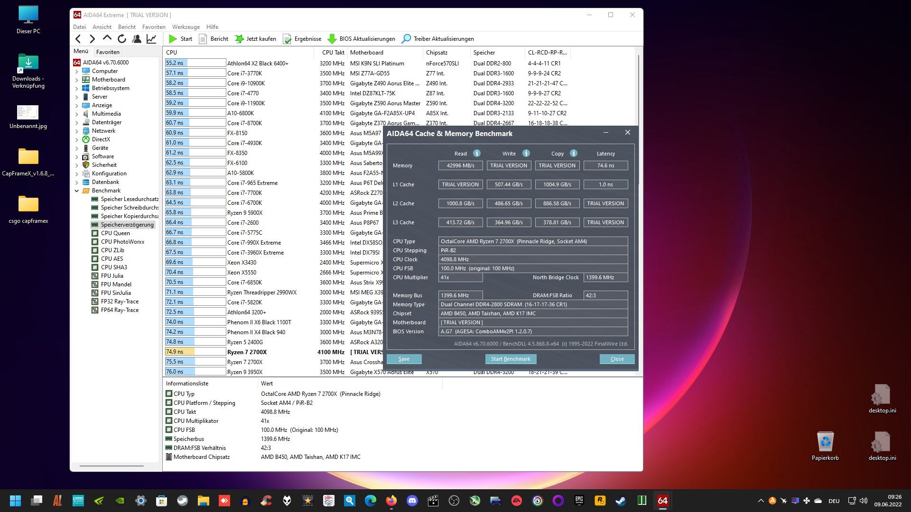Switch to the Favoriten tab
This screenshot has height=512, width=911.
108,52
